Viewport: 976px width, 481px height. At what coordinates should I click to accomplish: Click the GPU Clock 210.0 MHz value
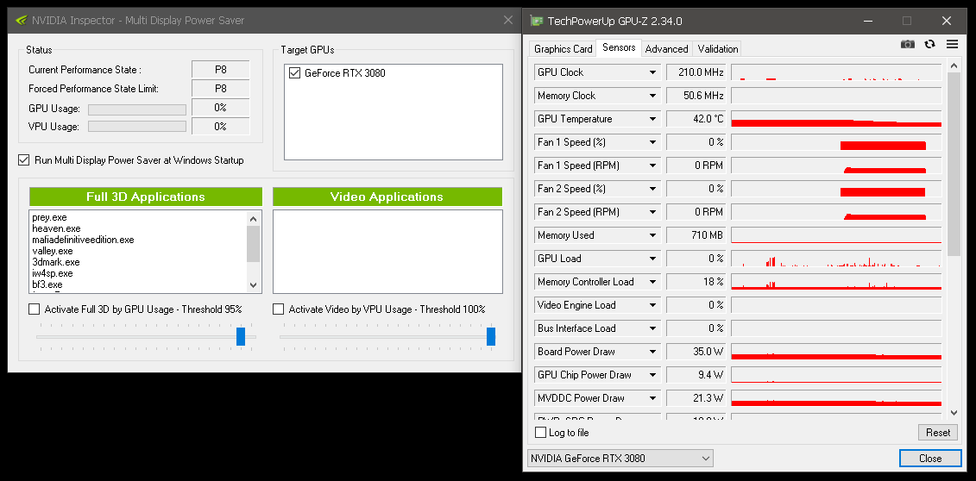696,72
